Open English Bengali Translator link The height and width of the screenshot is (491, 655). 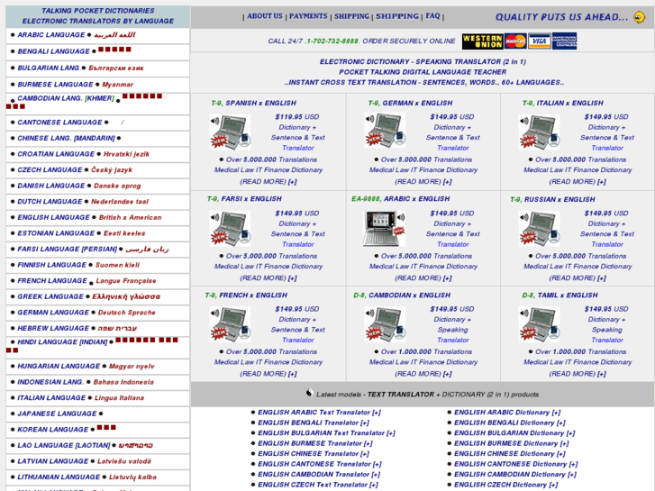point(314,423)
